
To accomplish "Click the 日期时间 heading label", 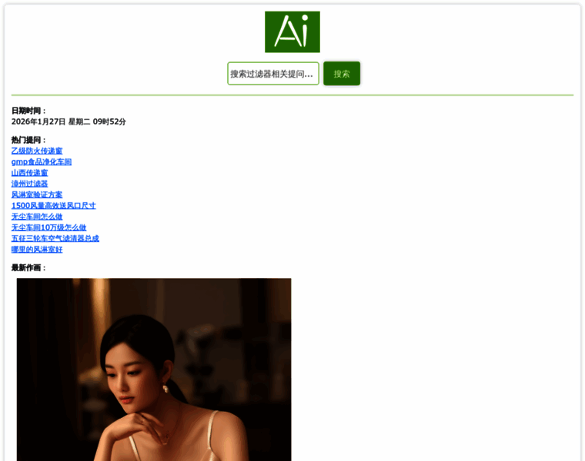I will 29,111.
